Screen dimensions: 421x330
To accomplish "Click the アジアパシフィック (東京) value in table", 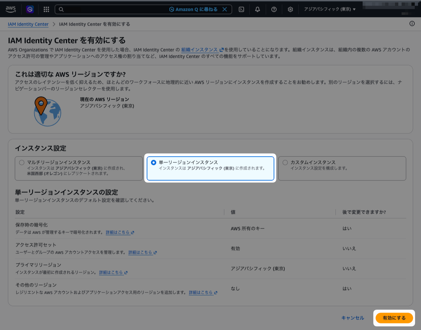I will [258, 269].
